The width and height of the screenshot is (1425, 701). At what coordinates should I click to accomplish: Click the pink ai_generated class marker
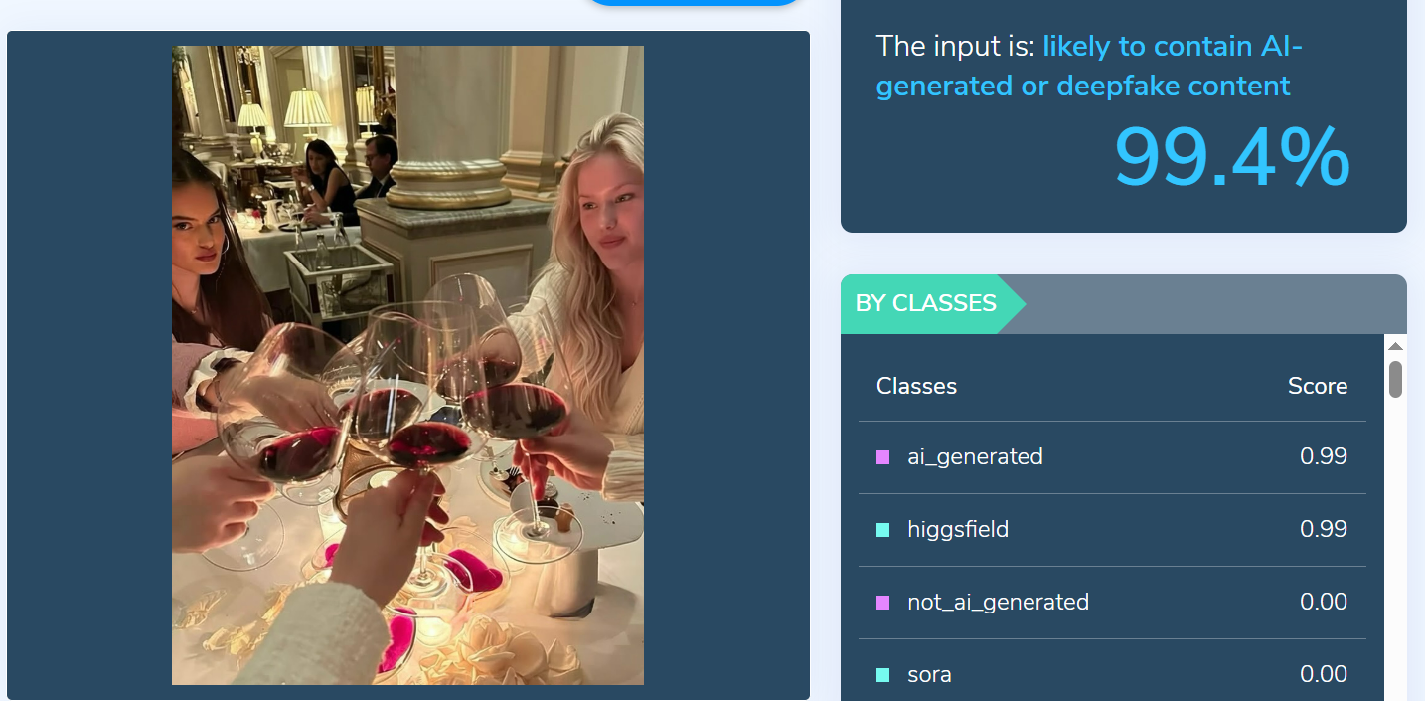pyautogui.click(x=882, y=457)
